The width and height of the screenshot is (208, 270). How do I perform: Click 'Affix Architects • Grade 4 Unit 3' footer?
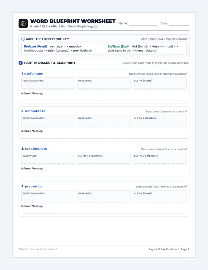coord(38,249)
